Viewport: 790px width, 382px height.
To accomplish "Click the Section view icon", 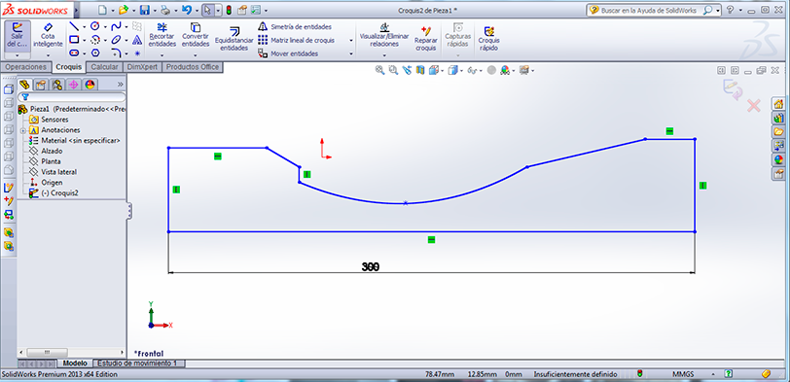I will tap(420, 70).
